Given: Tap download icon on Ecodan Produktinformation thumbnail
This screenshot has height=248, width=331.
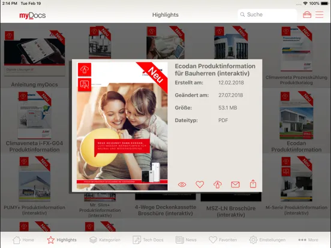Looking at the screenshot, I should click(285, 96).
